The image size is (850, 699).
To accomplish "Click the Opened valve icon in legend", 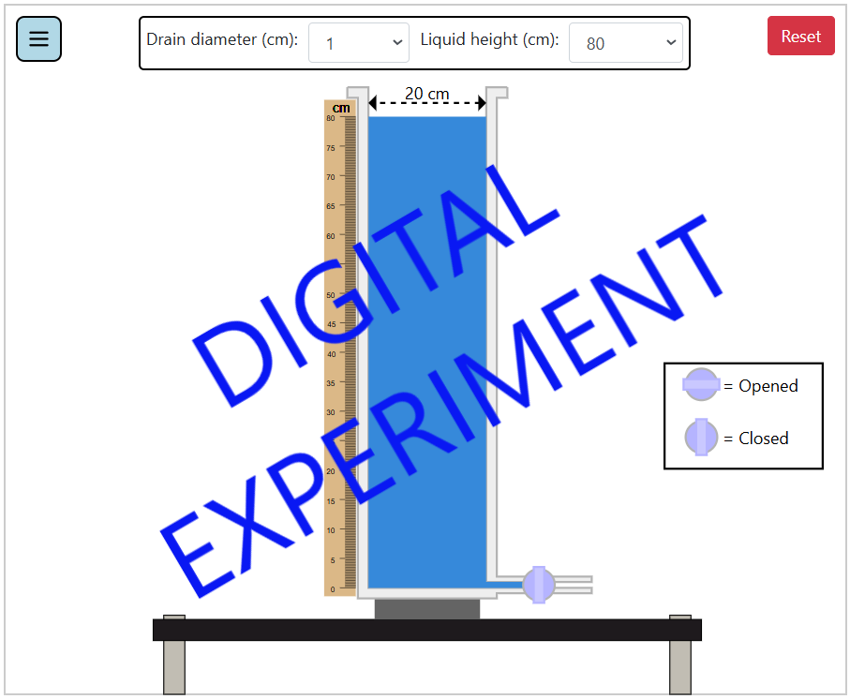I will point(701,385).
